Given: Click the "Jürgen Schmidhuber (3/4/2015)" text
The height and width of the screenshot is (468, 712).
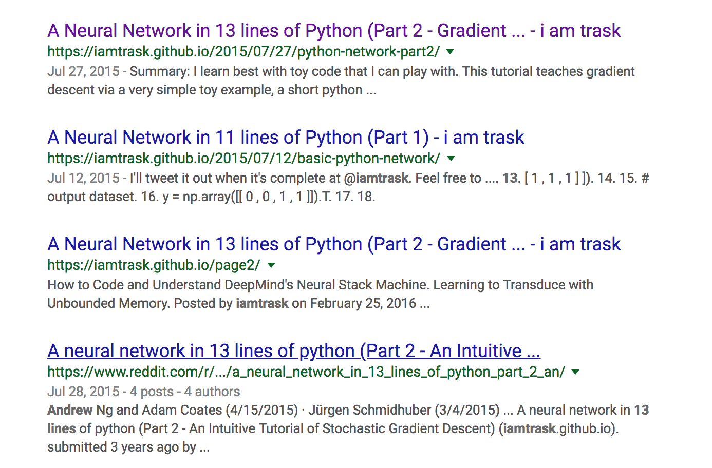Looking at the screenshot, I should click(x=403, y=410).
